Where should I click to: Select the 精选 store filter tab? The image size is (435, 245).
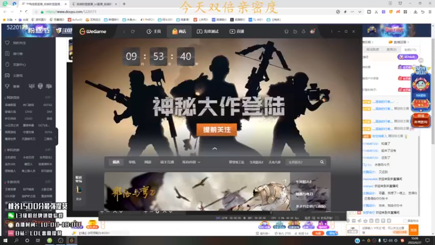(x=116, y=162)
